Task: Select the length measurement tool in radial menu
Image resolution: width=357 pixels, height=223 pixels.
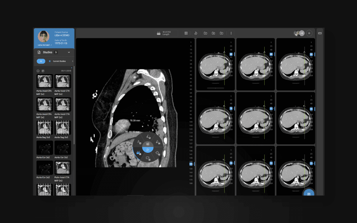Action: (x=139, y=153)
